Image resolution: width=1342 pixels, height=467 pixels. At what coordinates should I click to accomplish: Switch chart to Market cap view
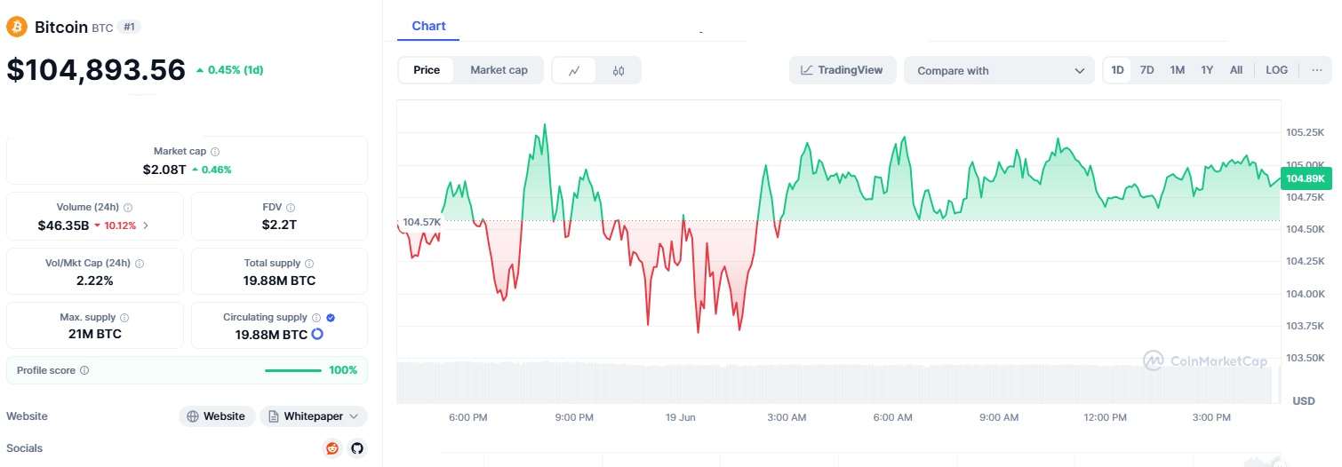pos(499,70)
